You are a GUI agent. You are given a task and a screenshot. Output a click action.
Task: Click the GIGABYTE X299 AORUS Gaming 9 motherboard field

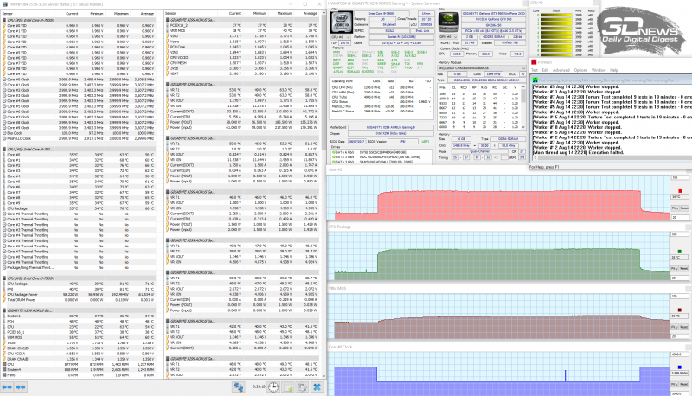pyautogui.click(x=391, y=127)
